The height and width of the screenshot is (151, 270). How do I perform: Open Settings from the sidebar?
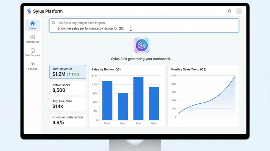[x=32, y=66]
